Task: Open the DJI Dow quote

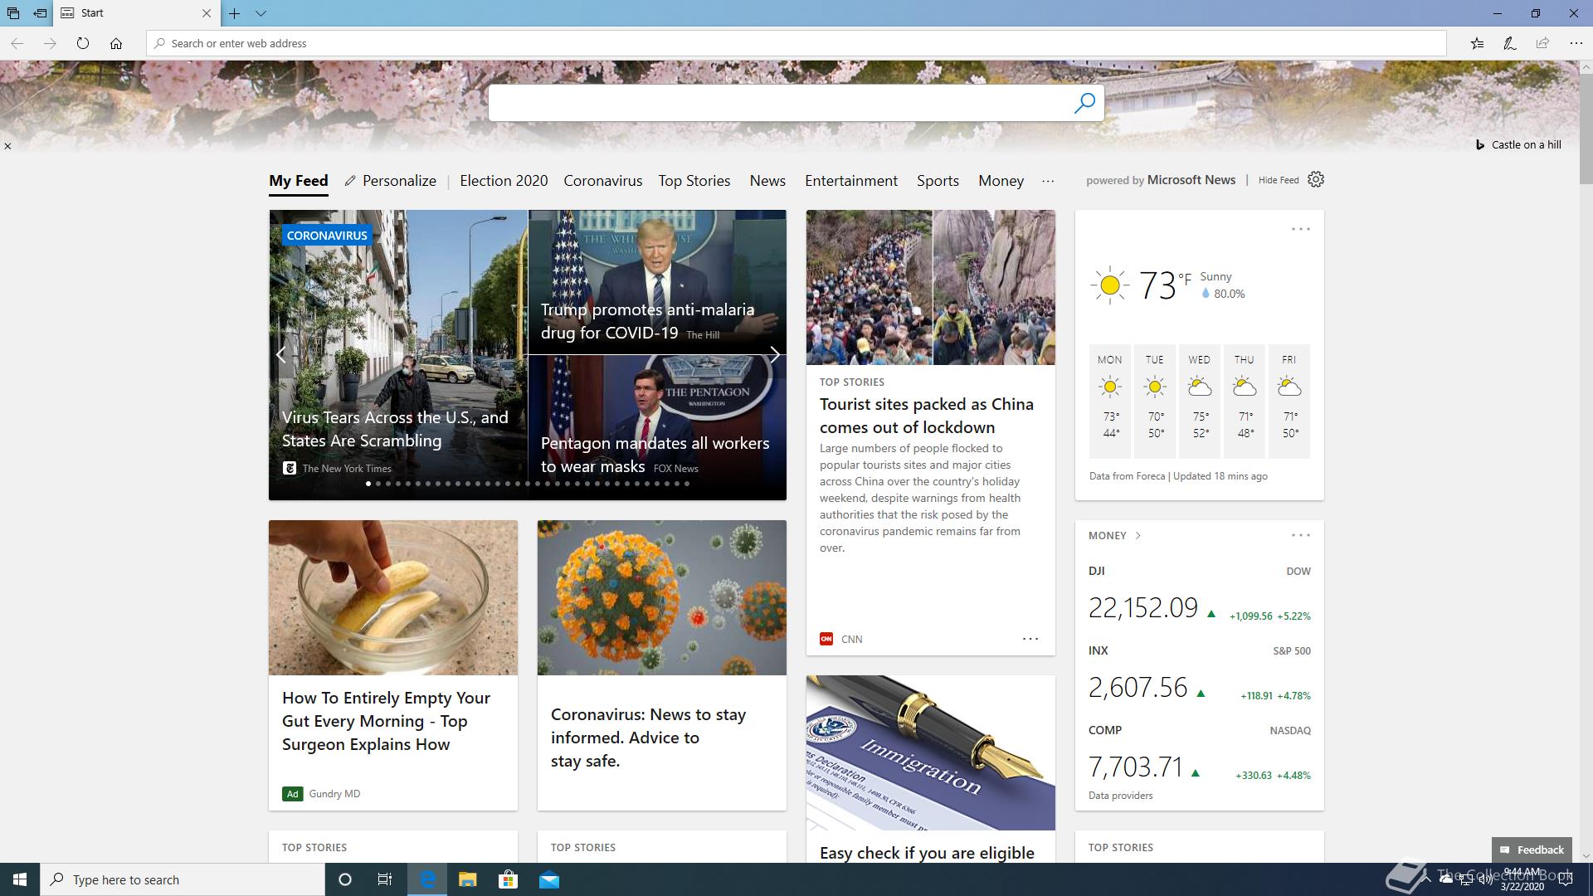Action: point(1200,596)
